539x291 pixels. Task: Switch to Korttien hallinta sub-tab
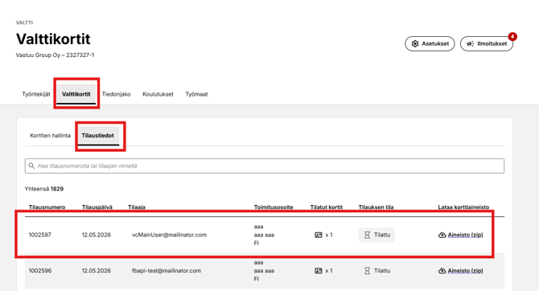[x=50, y=135]
